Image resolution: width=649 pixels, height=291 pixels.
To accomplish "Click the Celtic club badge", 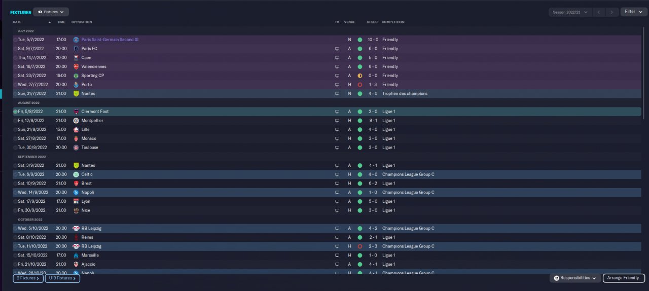I will [x=76, y=174].
